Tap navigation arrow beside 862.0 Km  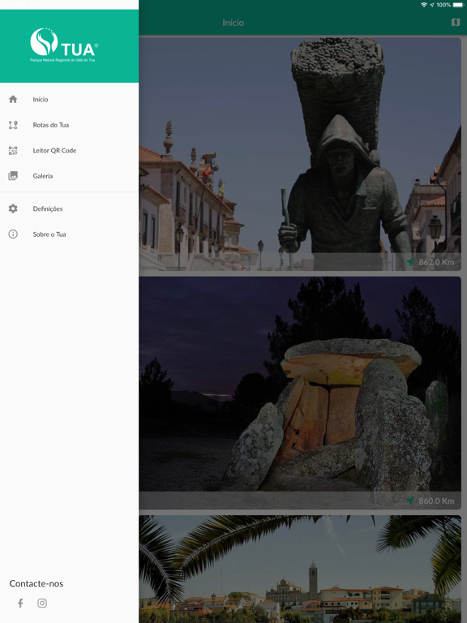(410, 262)
